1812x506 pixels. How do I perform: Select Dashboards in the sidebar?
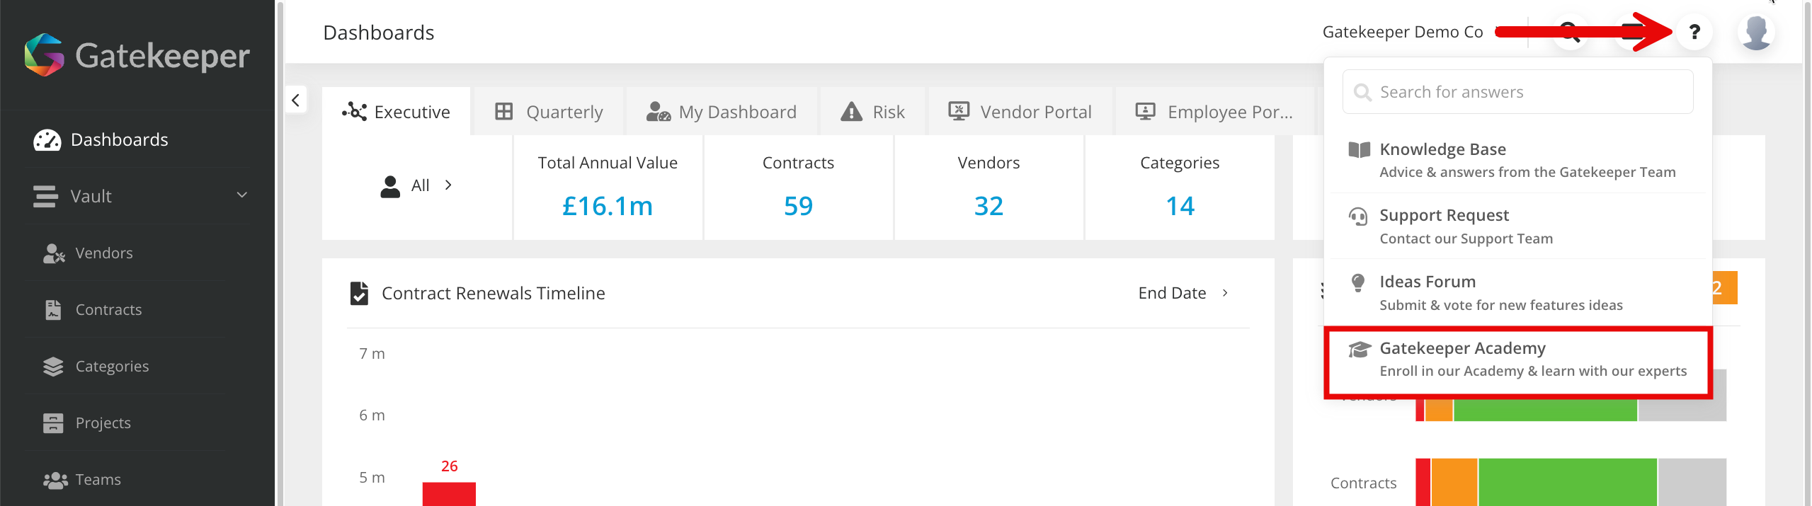[119, 140]
